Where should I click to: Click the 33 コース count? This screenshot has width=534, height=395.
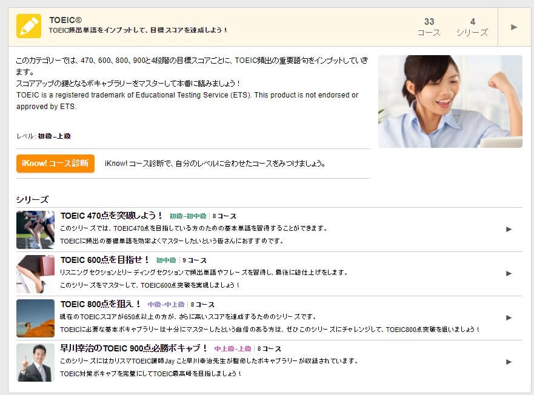click(x=429, y=27)
